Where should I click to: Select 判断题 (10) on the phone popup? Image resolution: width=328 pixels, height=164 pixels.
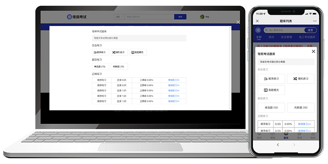pyautogui.click(x=301, y=108)
